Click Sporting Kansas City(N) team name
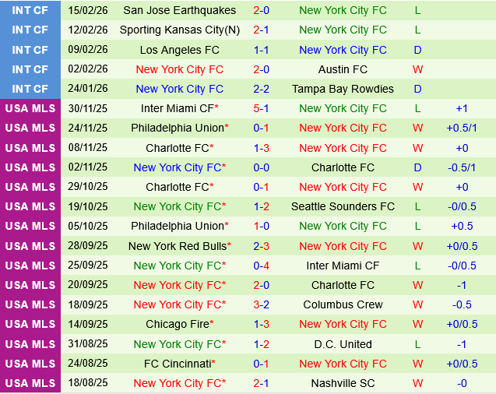The width and height of the screenshot is (496, 394). pos(179,30)
